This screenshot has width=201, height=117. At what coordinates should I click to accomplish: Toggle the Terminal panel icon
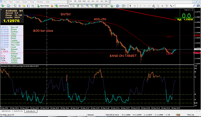tap(28, 6)
